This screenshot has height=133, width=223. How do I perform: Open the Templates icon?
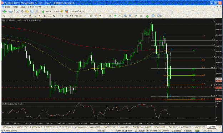click(x=159, y=16)
